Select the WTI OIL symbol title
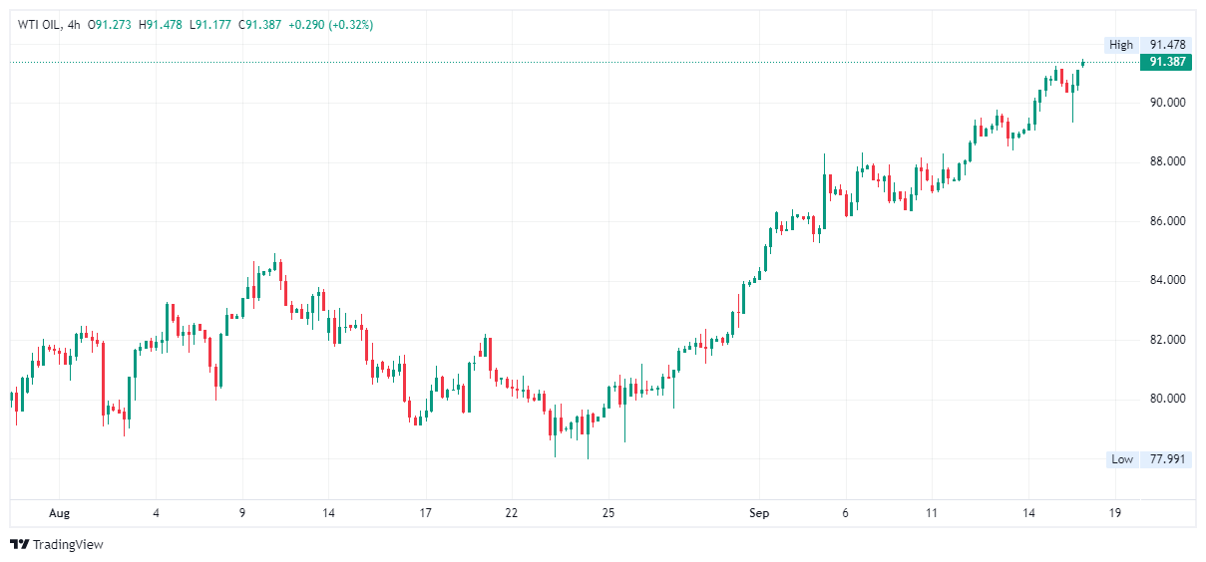Image resolution: width=1206 pixels, height=562 pixels. 40,25
